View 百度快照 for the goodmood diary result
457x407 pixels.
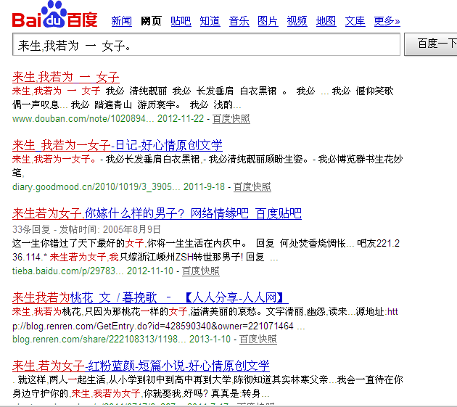[252, 186]
